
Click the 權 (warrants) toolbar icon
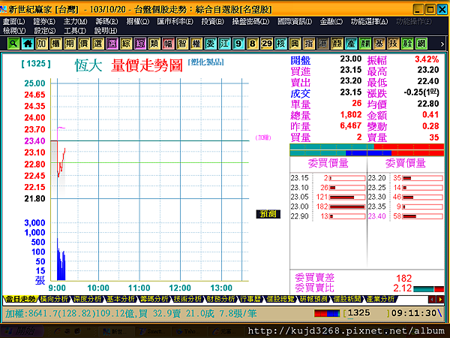[x=196, y=44]
